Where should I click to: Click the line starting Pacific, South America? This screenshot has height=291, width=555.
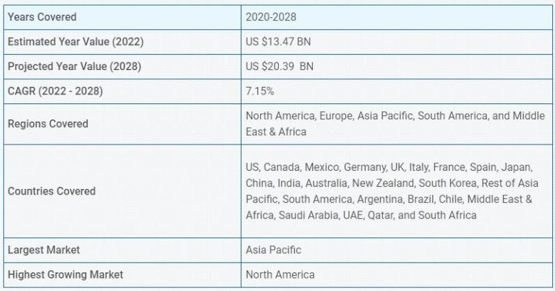[389, 199]
